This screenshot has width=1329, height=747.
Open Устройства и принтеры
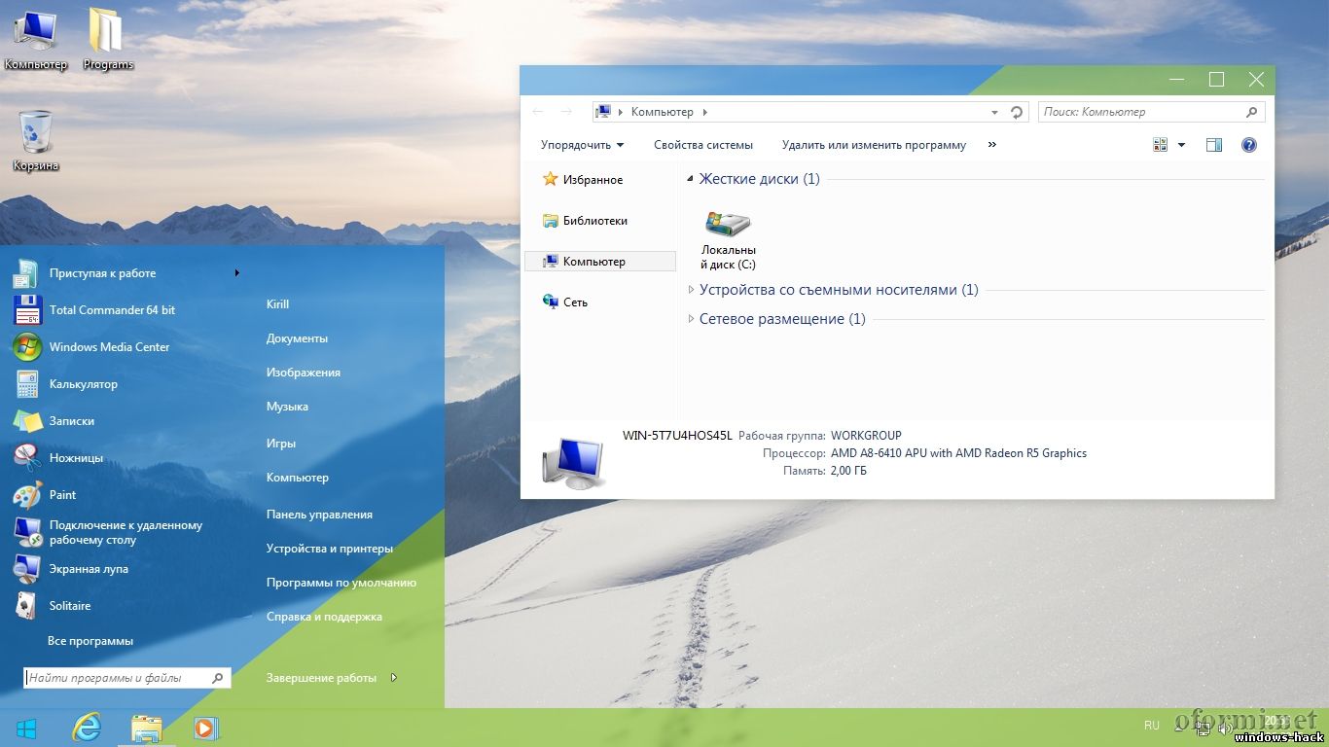click(330, 549)
